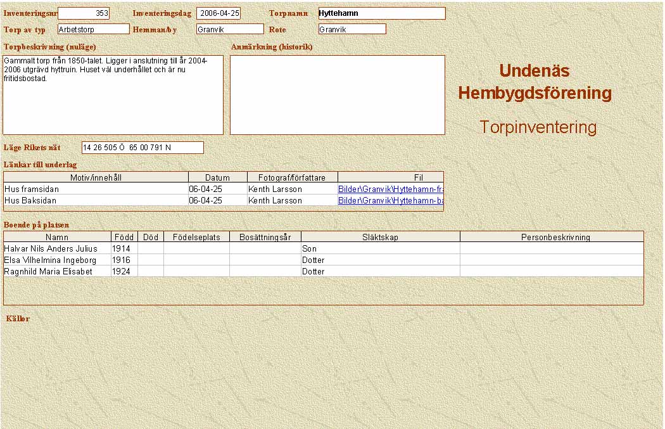The width and height of the screenshot is (665, 429).
Task: Click the Torpnamn field containing Hyttehamn
Action: click(x=381, y=13)
